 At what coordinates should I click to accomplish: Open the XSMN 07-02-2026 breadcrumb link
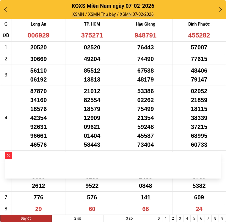pos(136,14)
